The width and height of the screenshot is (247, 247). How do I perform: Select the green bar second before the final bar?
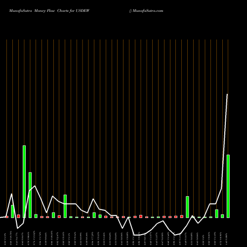point(216,213)
